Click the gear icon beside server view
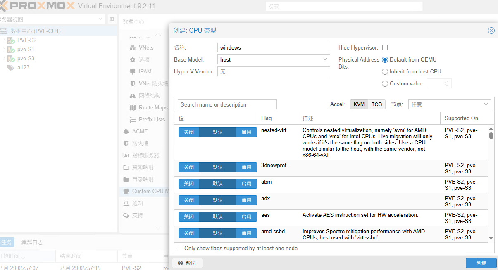 (112, 19)
